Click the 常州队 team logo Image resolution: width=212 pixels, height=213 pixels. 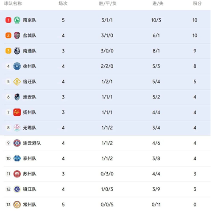point(17,205)
